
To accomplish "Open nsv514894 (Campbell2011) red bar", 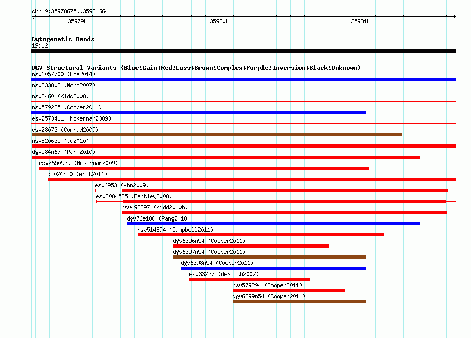I will 261,235.
